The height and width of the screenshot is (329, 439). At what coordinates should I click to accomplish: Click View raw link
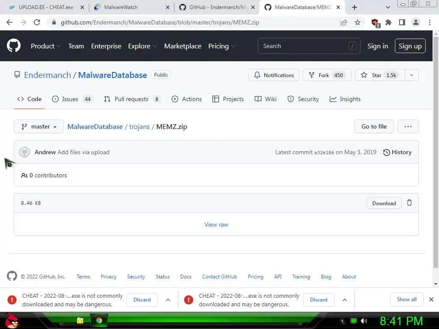pyautogui.click(x=216, y=224)
